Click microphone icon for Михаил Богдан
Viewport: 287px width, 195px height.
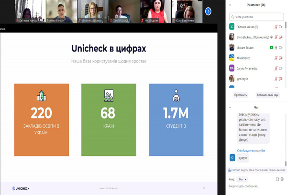[x=276, y=48]
